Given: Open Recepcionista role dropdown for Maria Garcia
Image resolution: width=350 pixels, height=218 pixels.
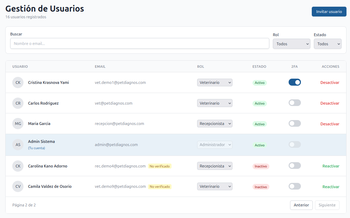Looking at the screenshot, I should [x=215, y=124].
